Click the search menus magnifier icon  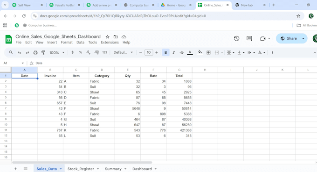click(11, 52)
